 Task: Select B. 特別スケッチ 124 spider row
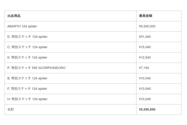(27, 78)
